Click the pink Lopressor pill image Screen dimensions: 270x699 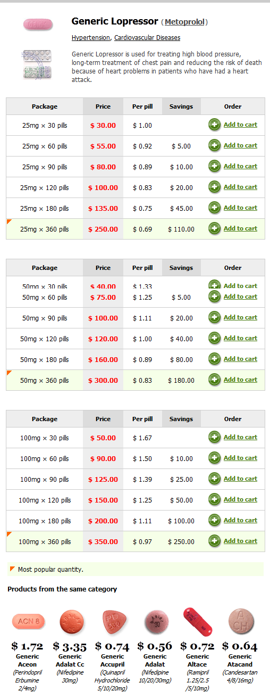click(x=38, y=24)
